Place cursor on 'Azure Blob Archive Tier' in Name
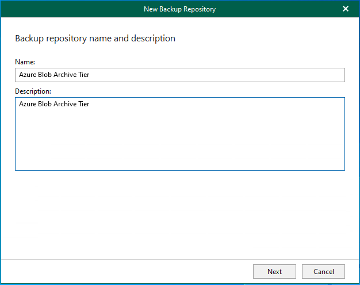This screenshot has height=285, width=360. pyautogui.click(x=54, y=75)
